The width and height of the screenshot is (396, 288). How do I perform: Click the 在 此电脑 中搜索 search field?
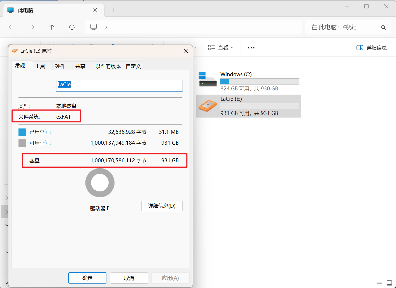pyautogui.click(x=348, y=27)
